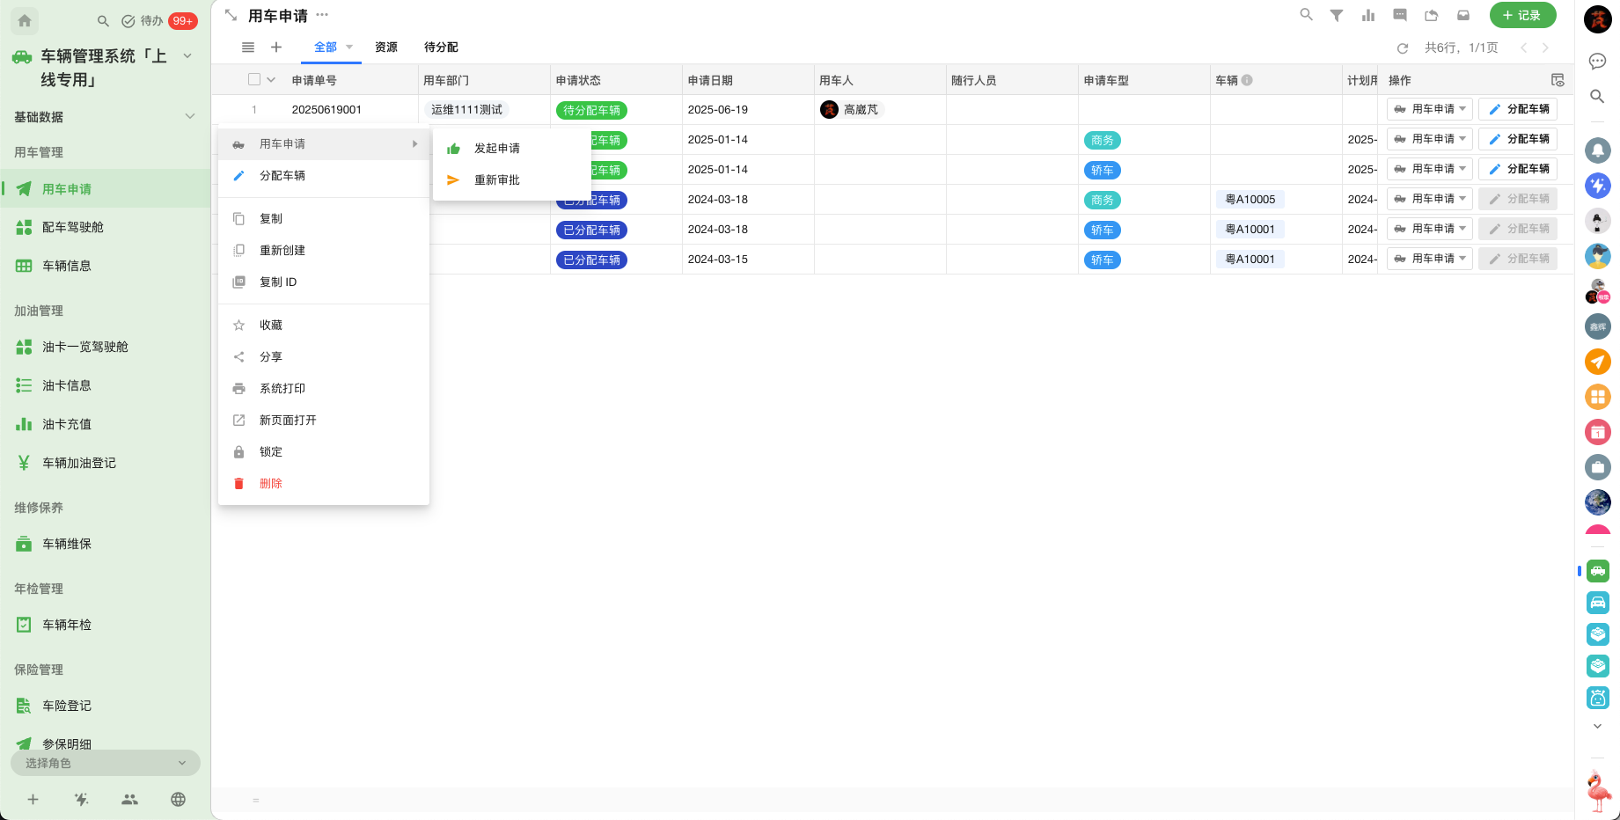Viewport: 1620px width, 820px height.
Task: Open 用车申请 dropdown in the 2024-03-15 row
Action: coord(1430,259)
